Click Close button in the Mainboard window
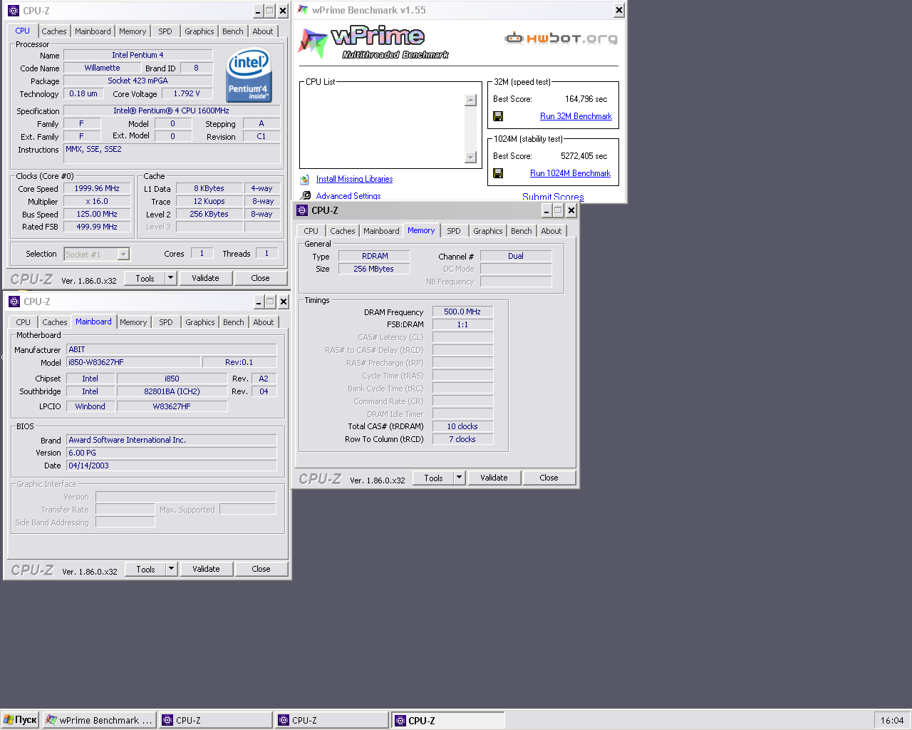912x730 pixels. [x=261, y=569]
